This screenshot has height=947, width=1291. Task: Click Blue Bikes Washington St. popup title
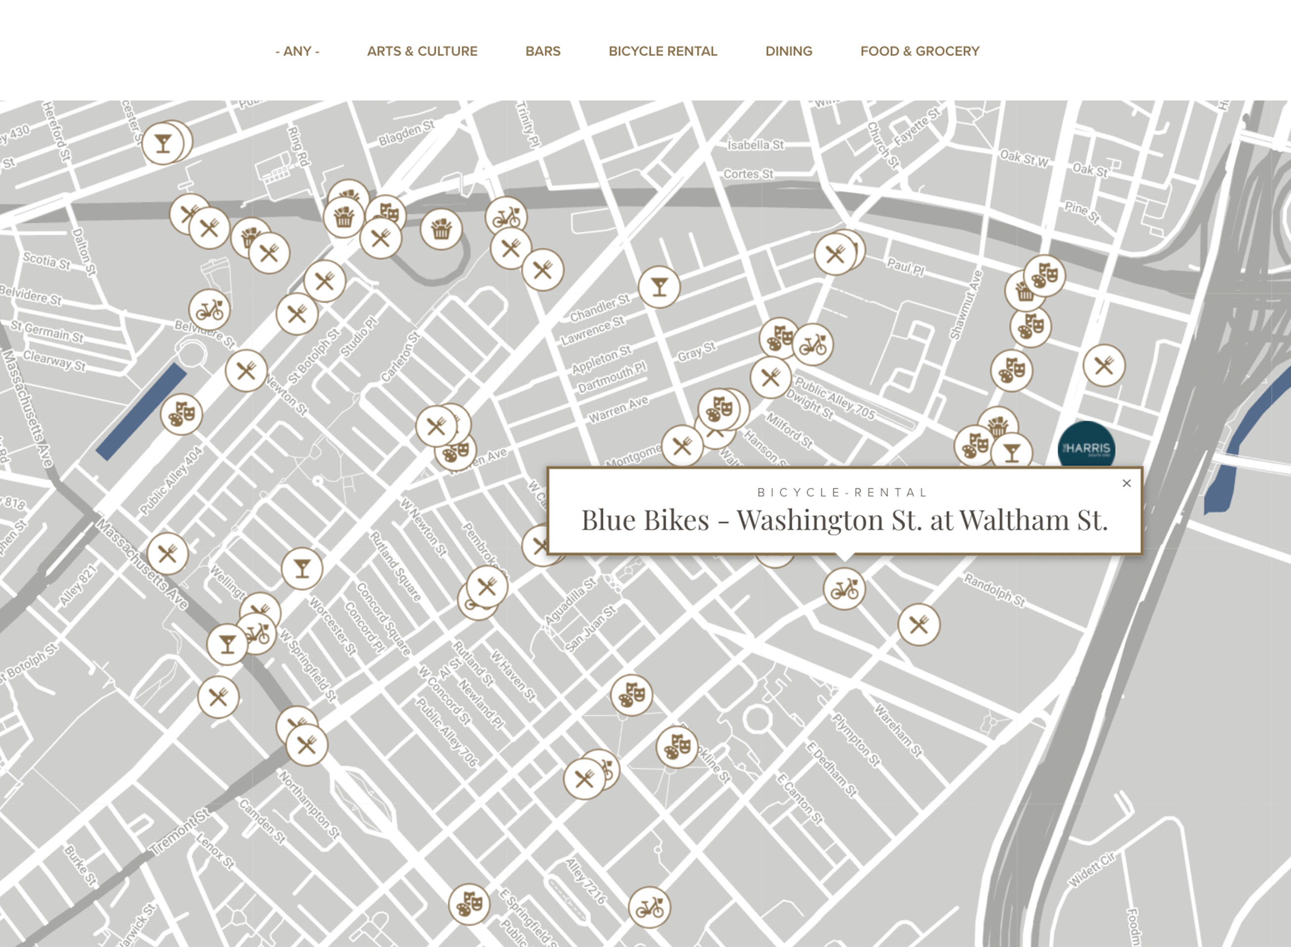coord(845,520)
